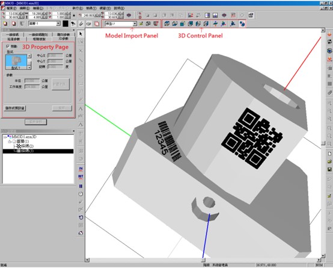Click the stepper beside the 248.869 rotation value

pyautogui.click(x=97, y=15)
